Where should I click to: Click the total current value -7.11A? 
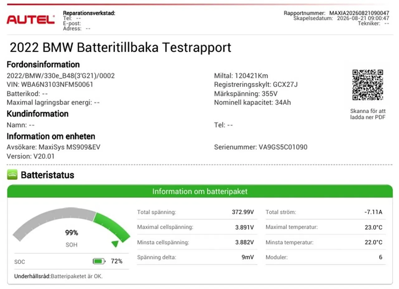click(x=373, y=212)
